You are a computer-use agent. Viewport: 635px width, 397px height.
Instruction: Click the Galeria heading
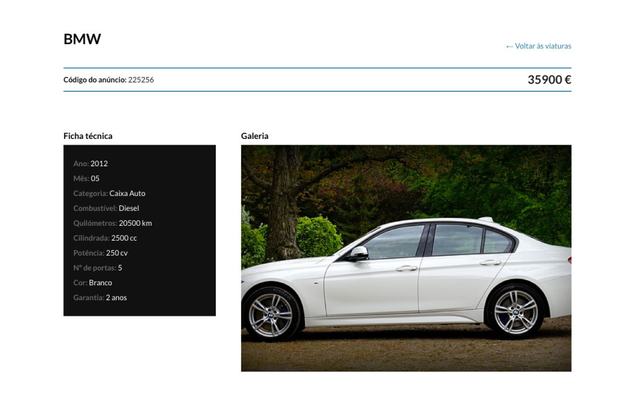coord(255,136)
